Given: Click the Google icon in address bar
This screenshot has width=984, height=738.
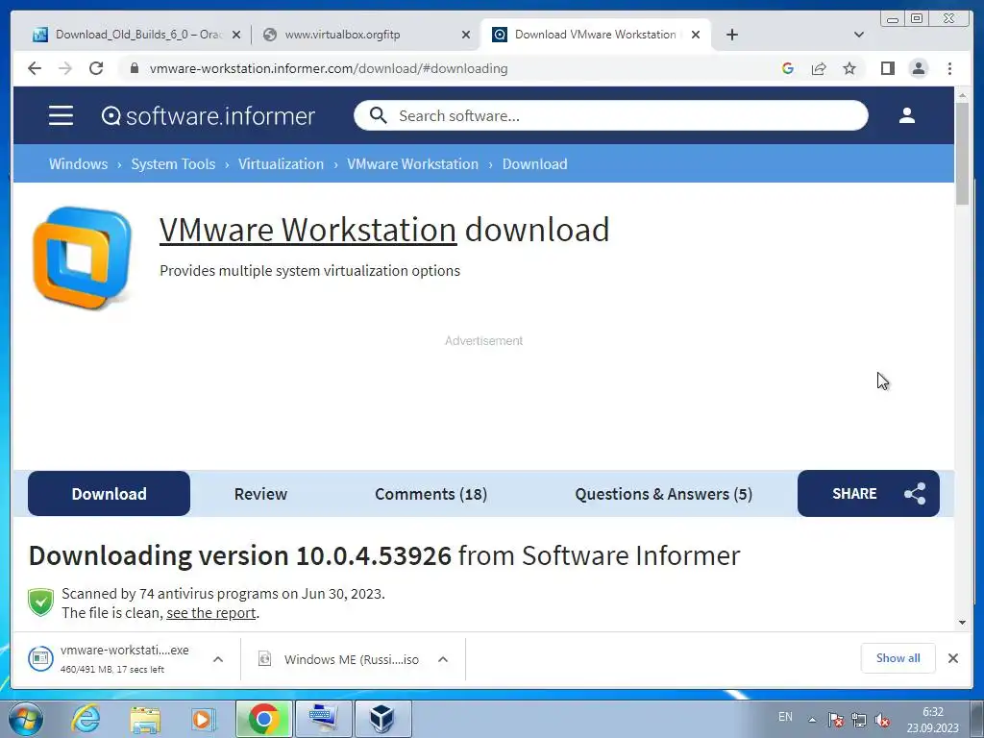Looking at the screenshot, I should 788,68.
